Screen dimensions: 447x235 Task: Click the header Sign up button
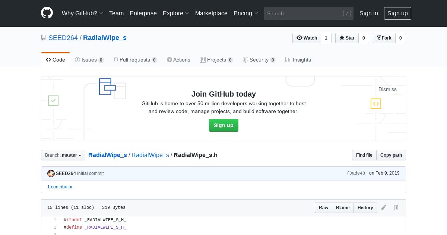pos(397,13)
